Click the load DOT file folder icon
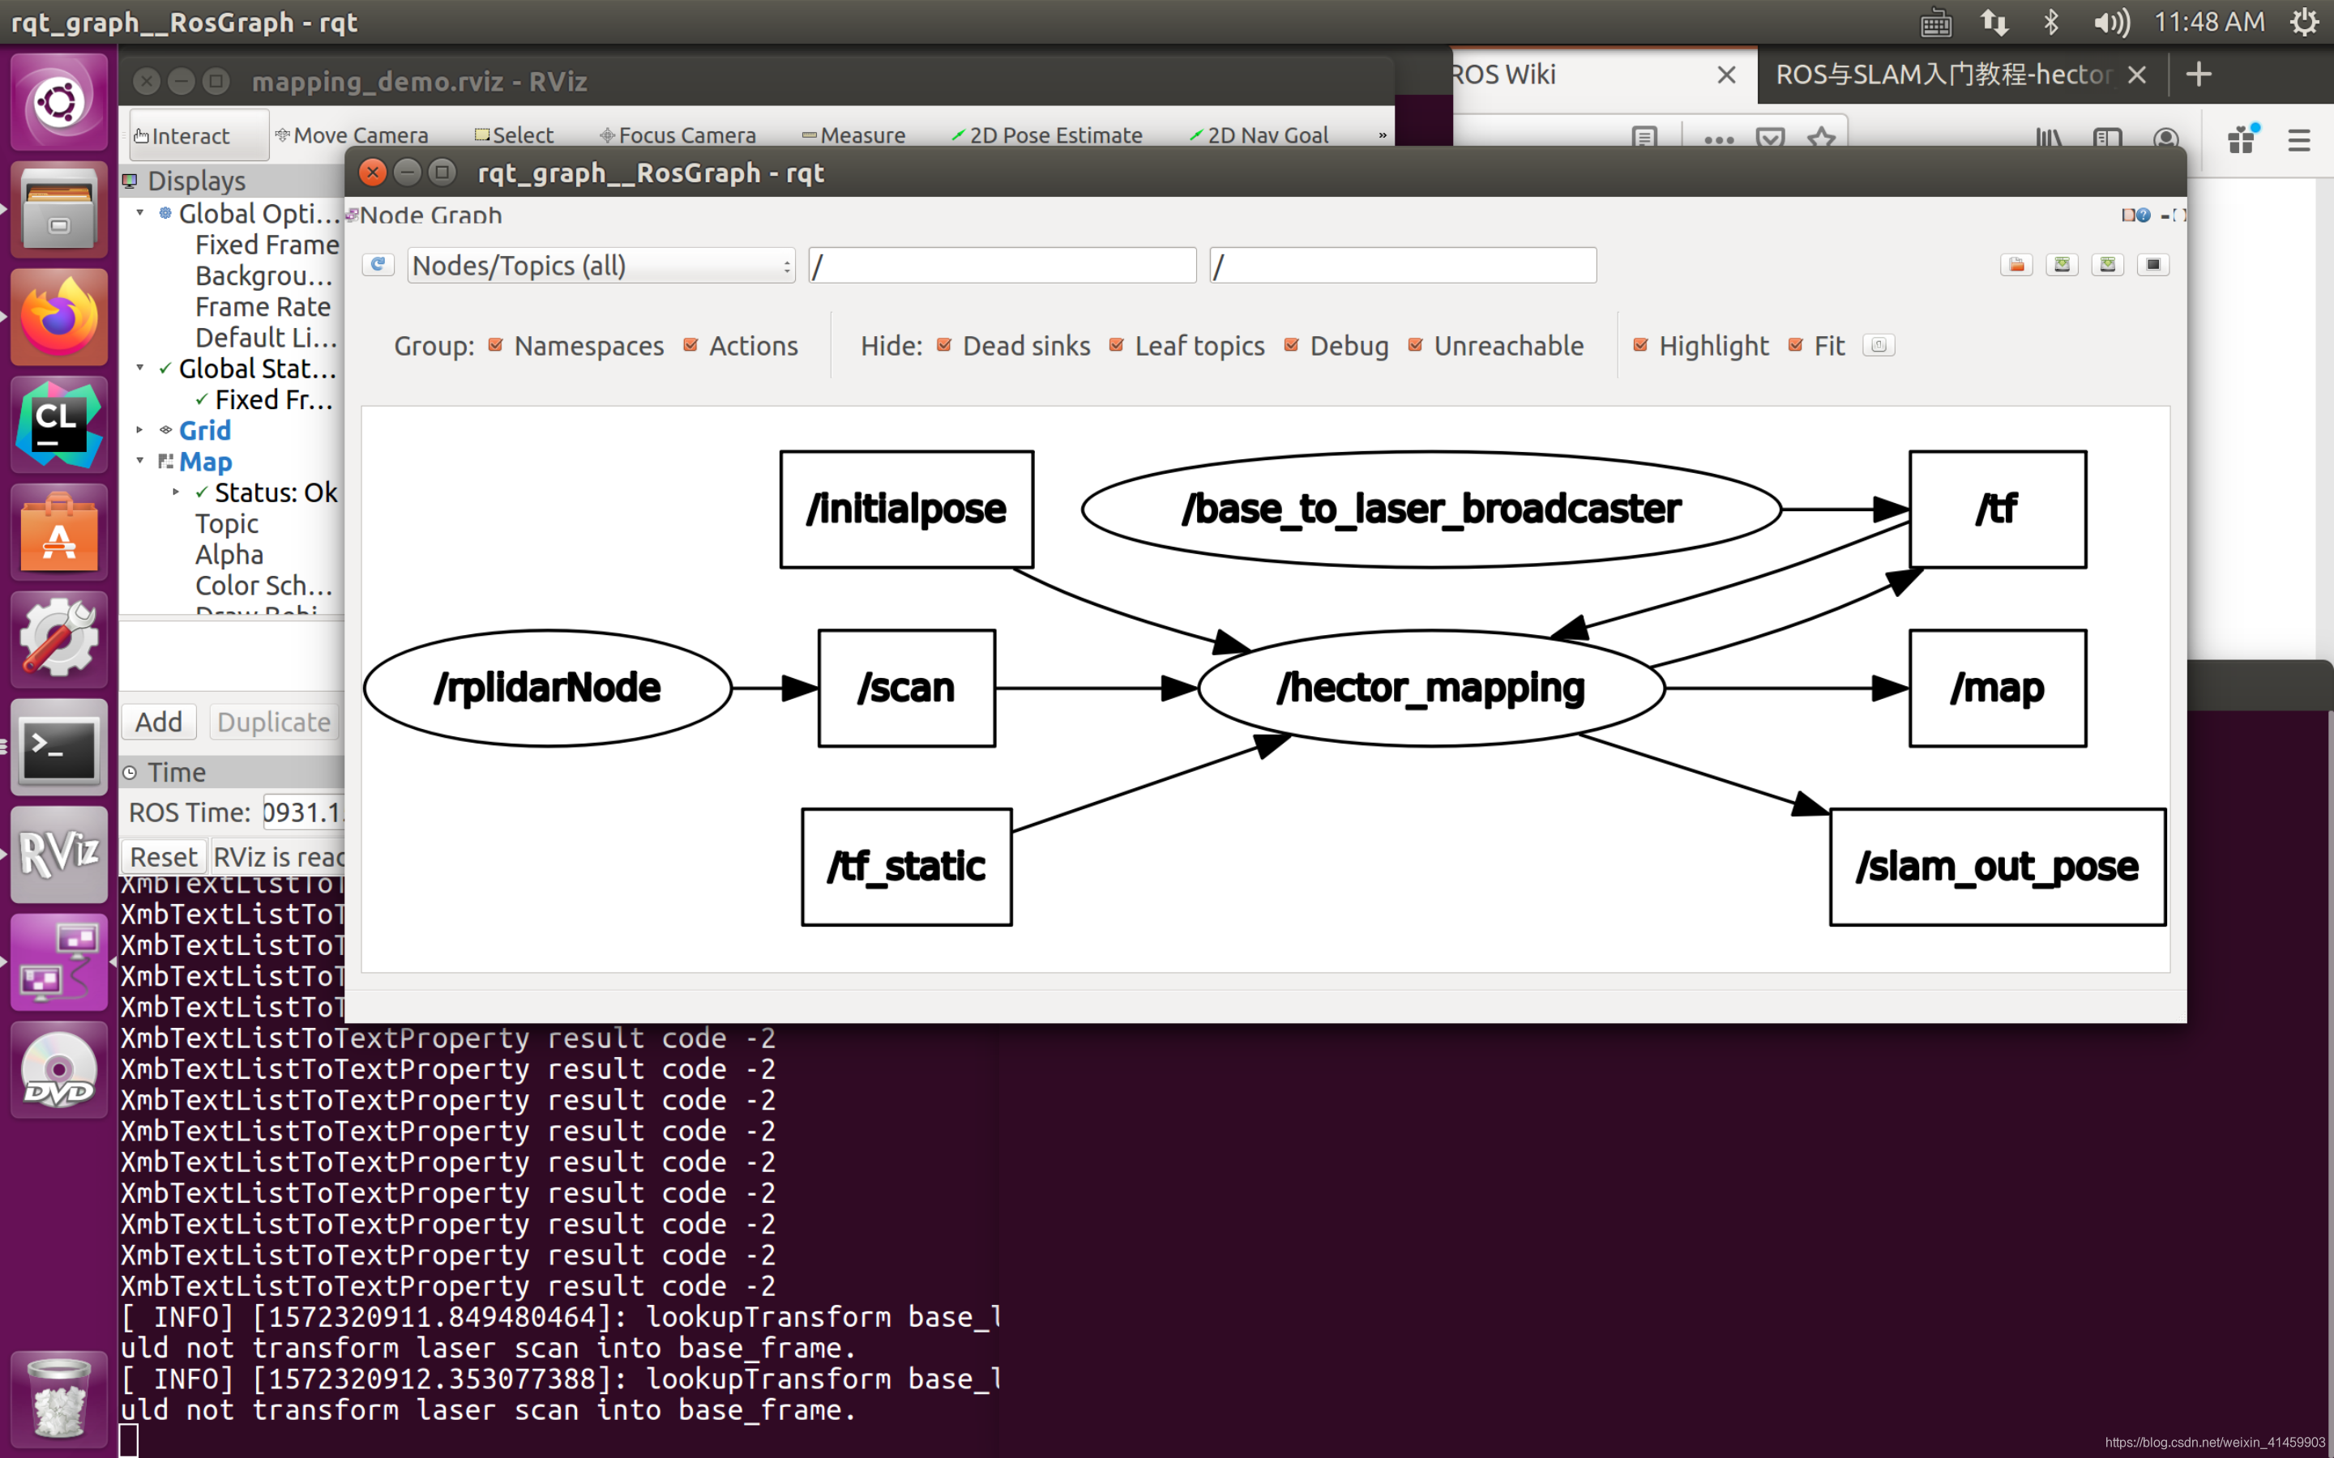The image size is (2334, 1458). pos(2016,264)
